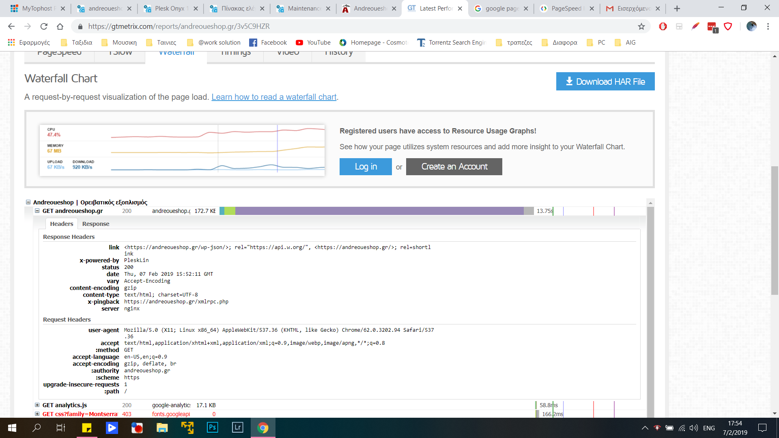
Task: Click green connecting segment of waterfall bar
Action: pos(230,211)
